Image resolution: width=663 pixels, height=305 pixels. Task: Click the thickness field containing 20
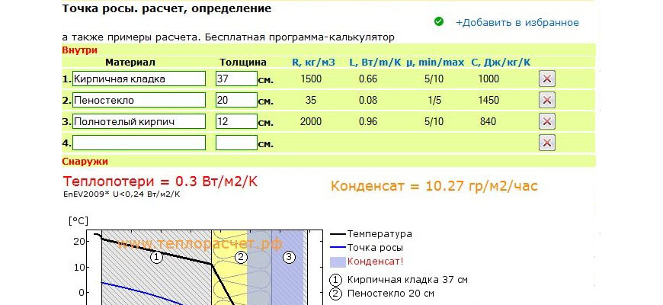[x=235, y=100]
